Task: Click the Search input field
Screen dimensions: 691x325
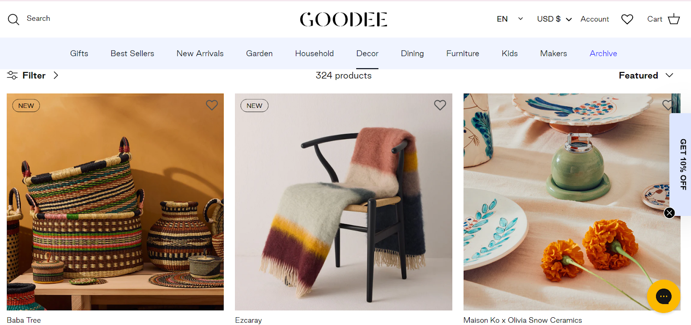Action: pyautogui.click(x=38, y=19)
